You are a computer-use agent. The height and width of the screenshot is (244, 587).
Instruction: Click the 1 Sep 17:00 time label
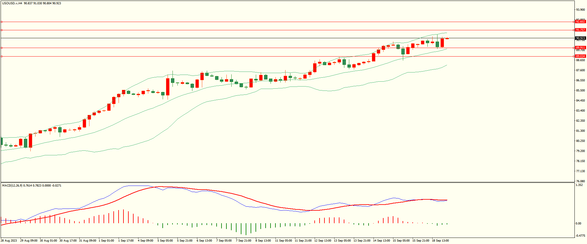coord(126,241)
